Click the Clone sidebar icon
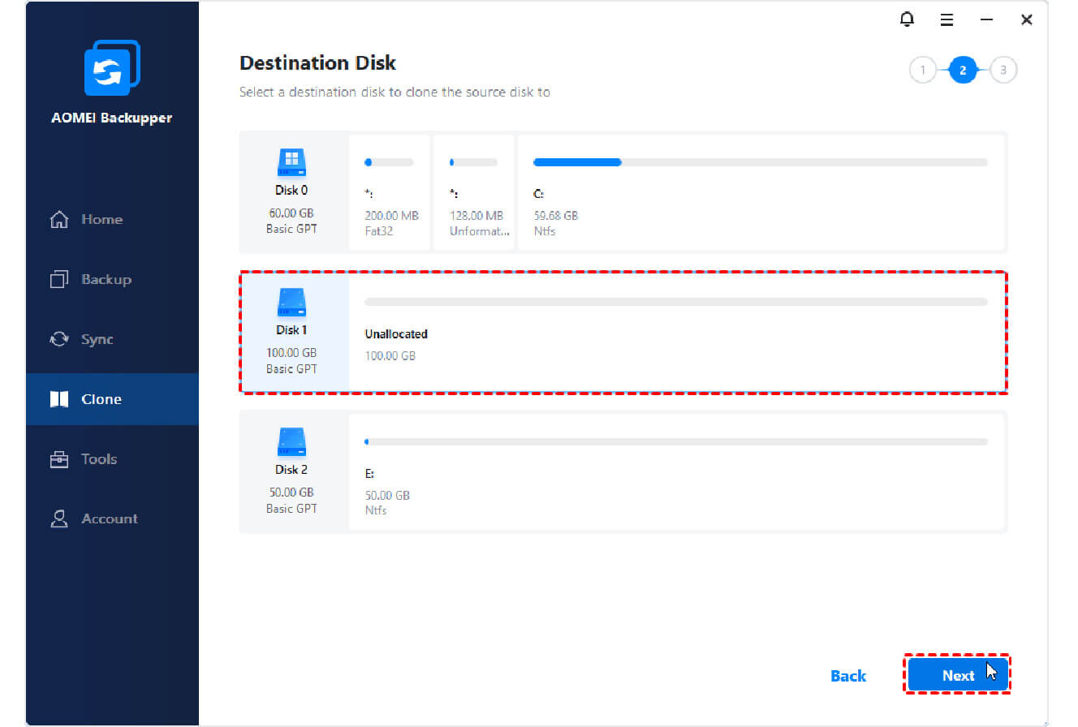The image size is (1078, 727). pyautogui.click(x=59, y=399)
